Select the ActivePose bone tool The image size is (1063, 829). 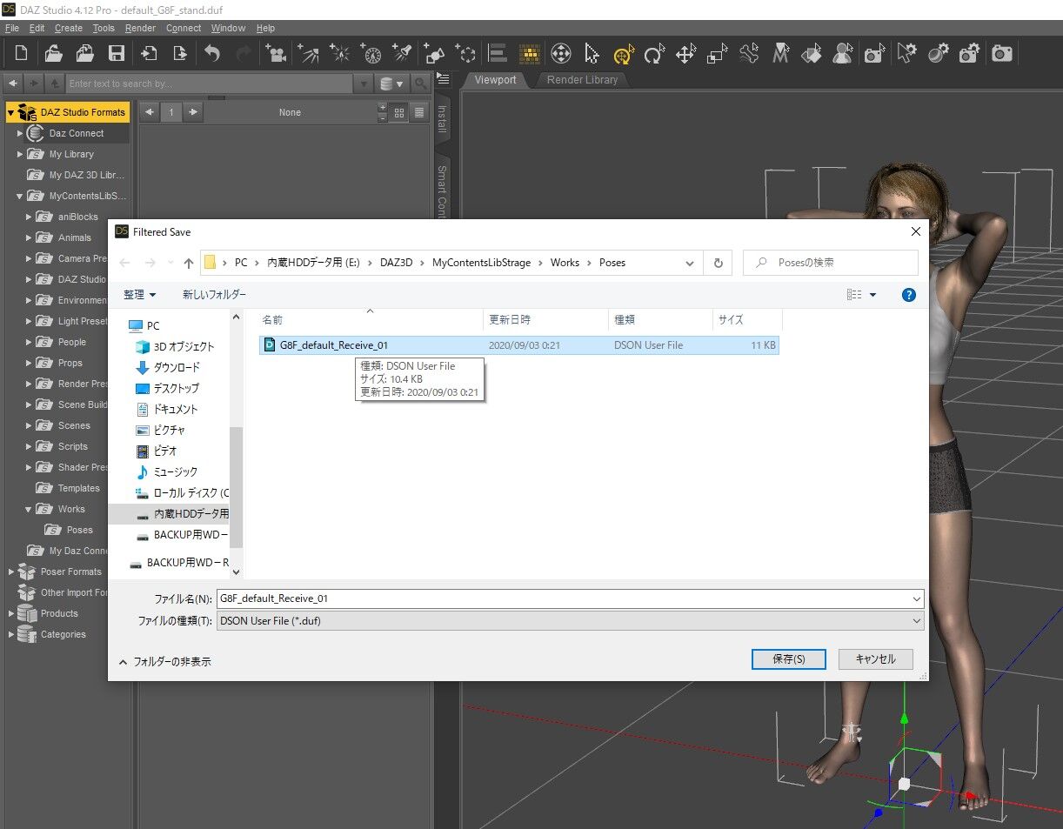(x=749, y=54)
